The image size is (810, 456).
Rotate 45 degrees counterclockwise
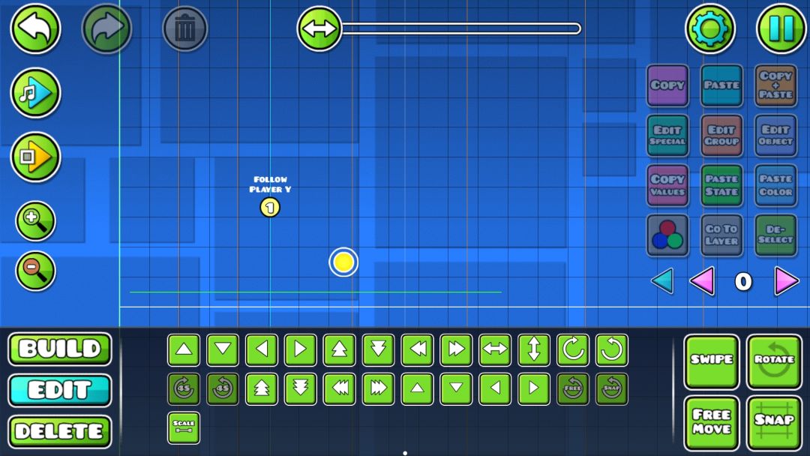coord(223,388)
